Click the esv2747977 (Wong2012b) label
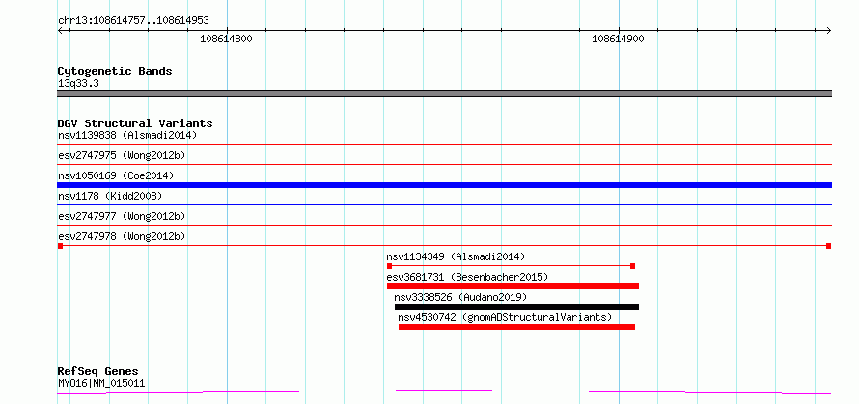The width and height of the screenshot is (859, 404). (122, 216)
